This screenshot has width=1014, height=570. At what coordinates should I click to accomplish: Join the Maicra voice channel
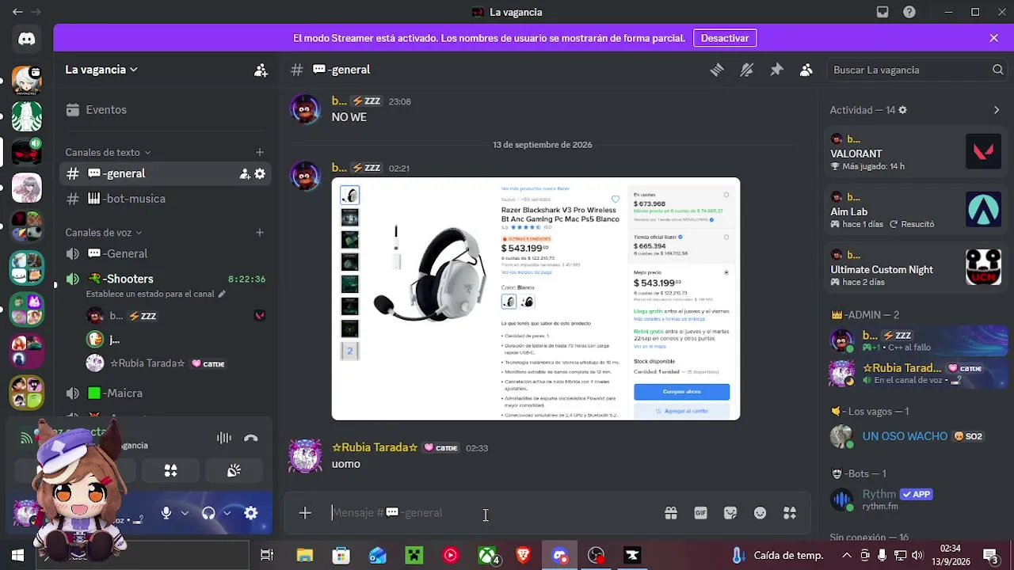click(166, 393)
